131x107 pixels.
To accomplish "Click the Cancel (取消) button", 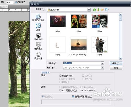I will point(116,68).
